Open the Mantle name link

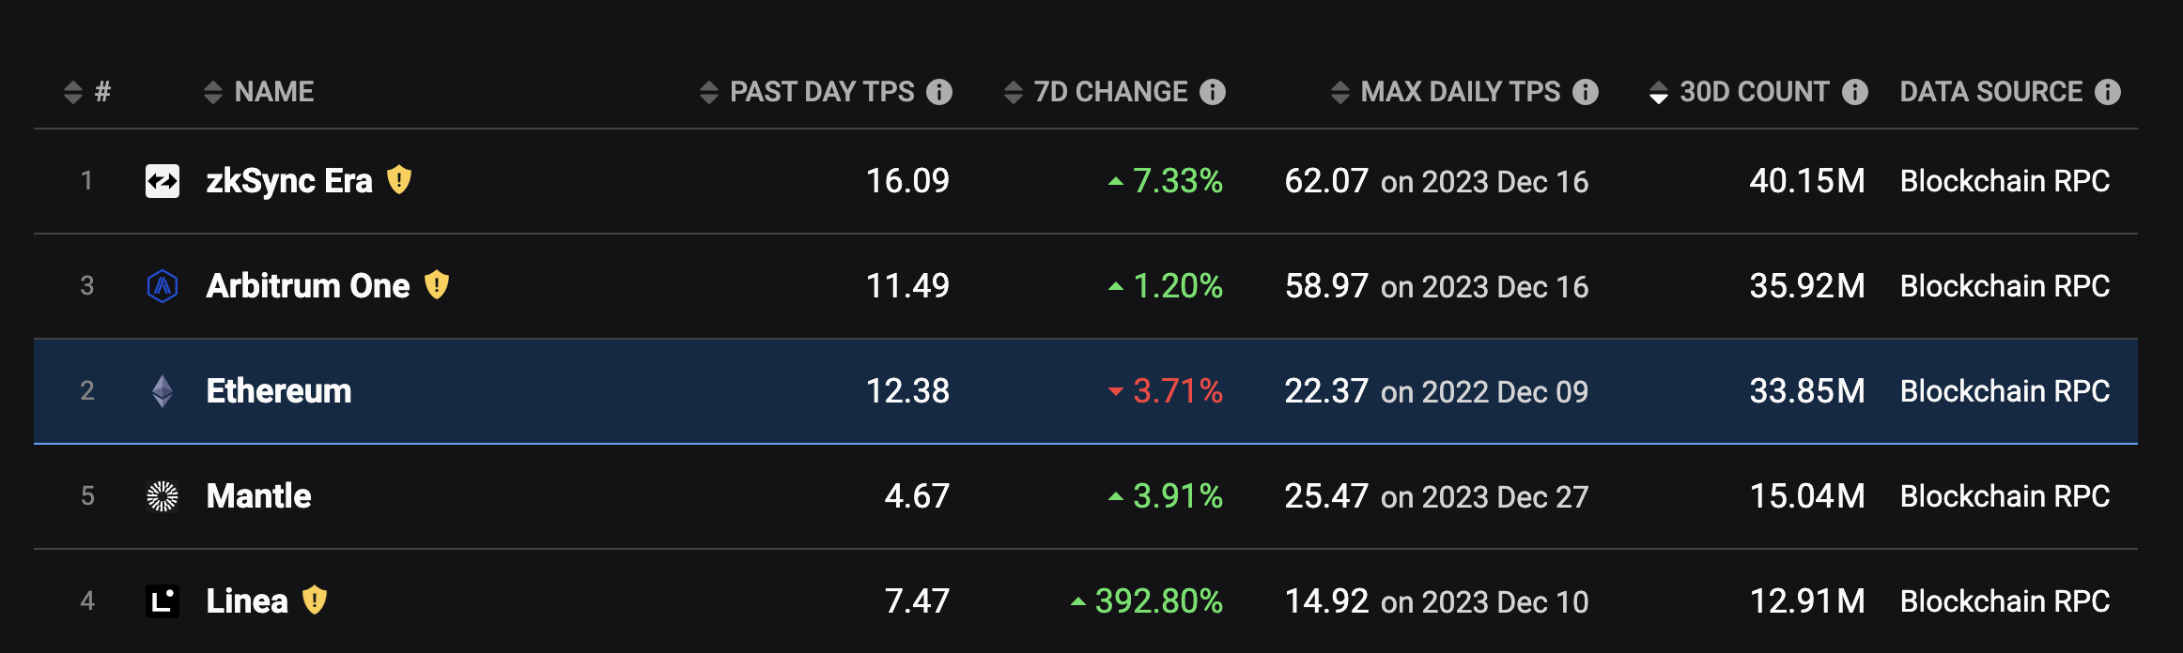(258, 496)
